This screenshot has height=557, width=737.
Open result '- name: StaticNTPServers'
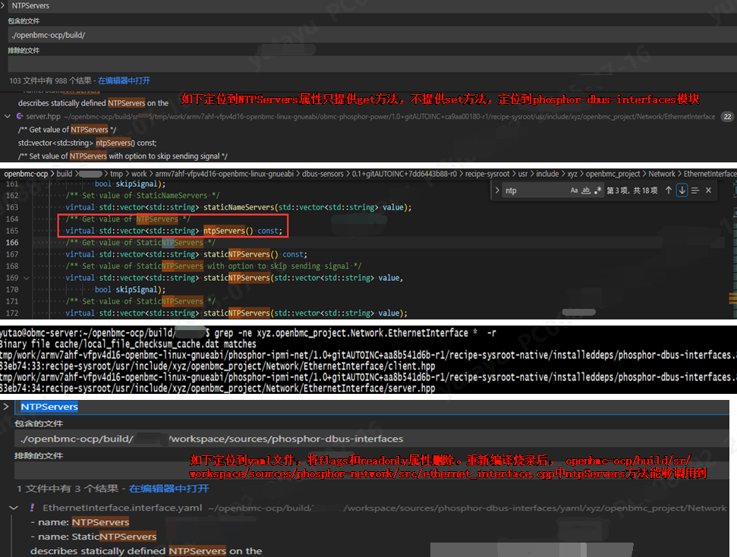pyautogui.click(x=93, y=537)
